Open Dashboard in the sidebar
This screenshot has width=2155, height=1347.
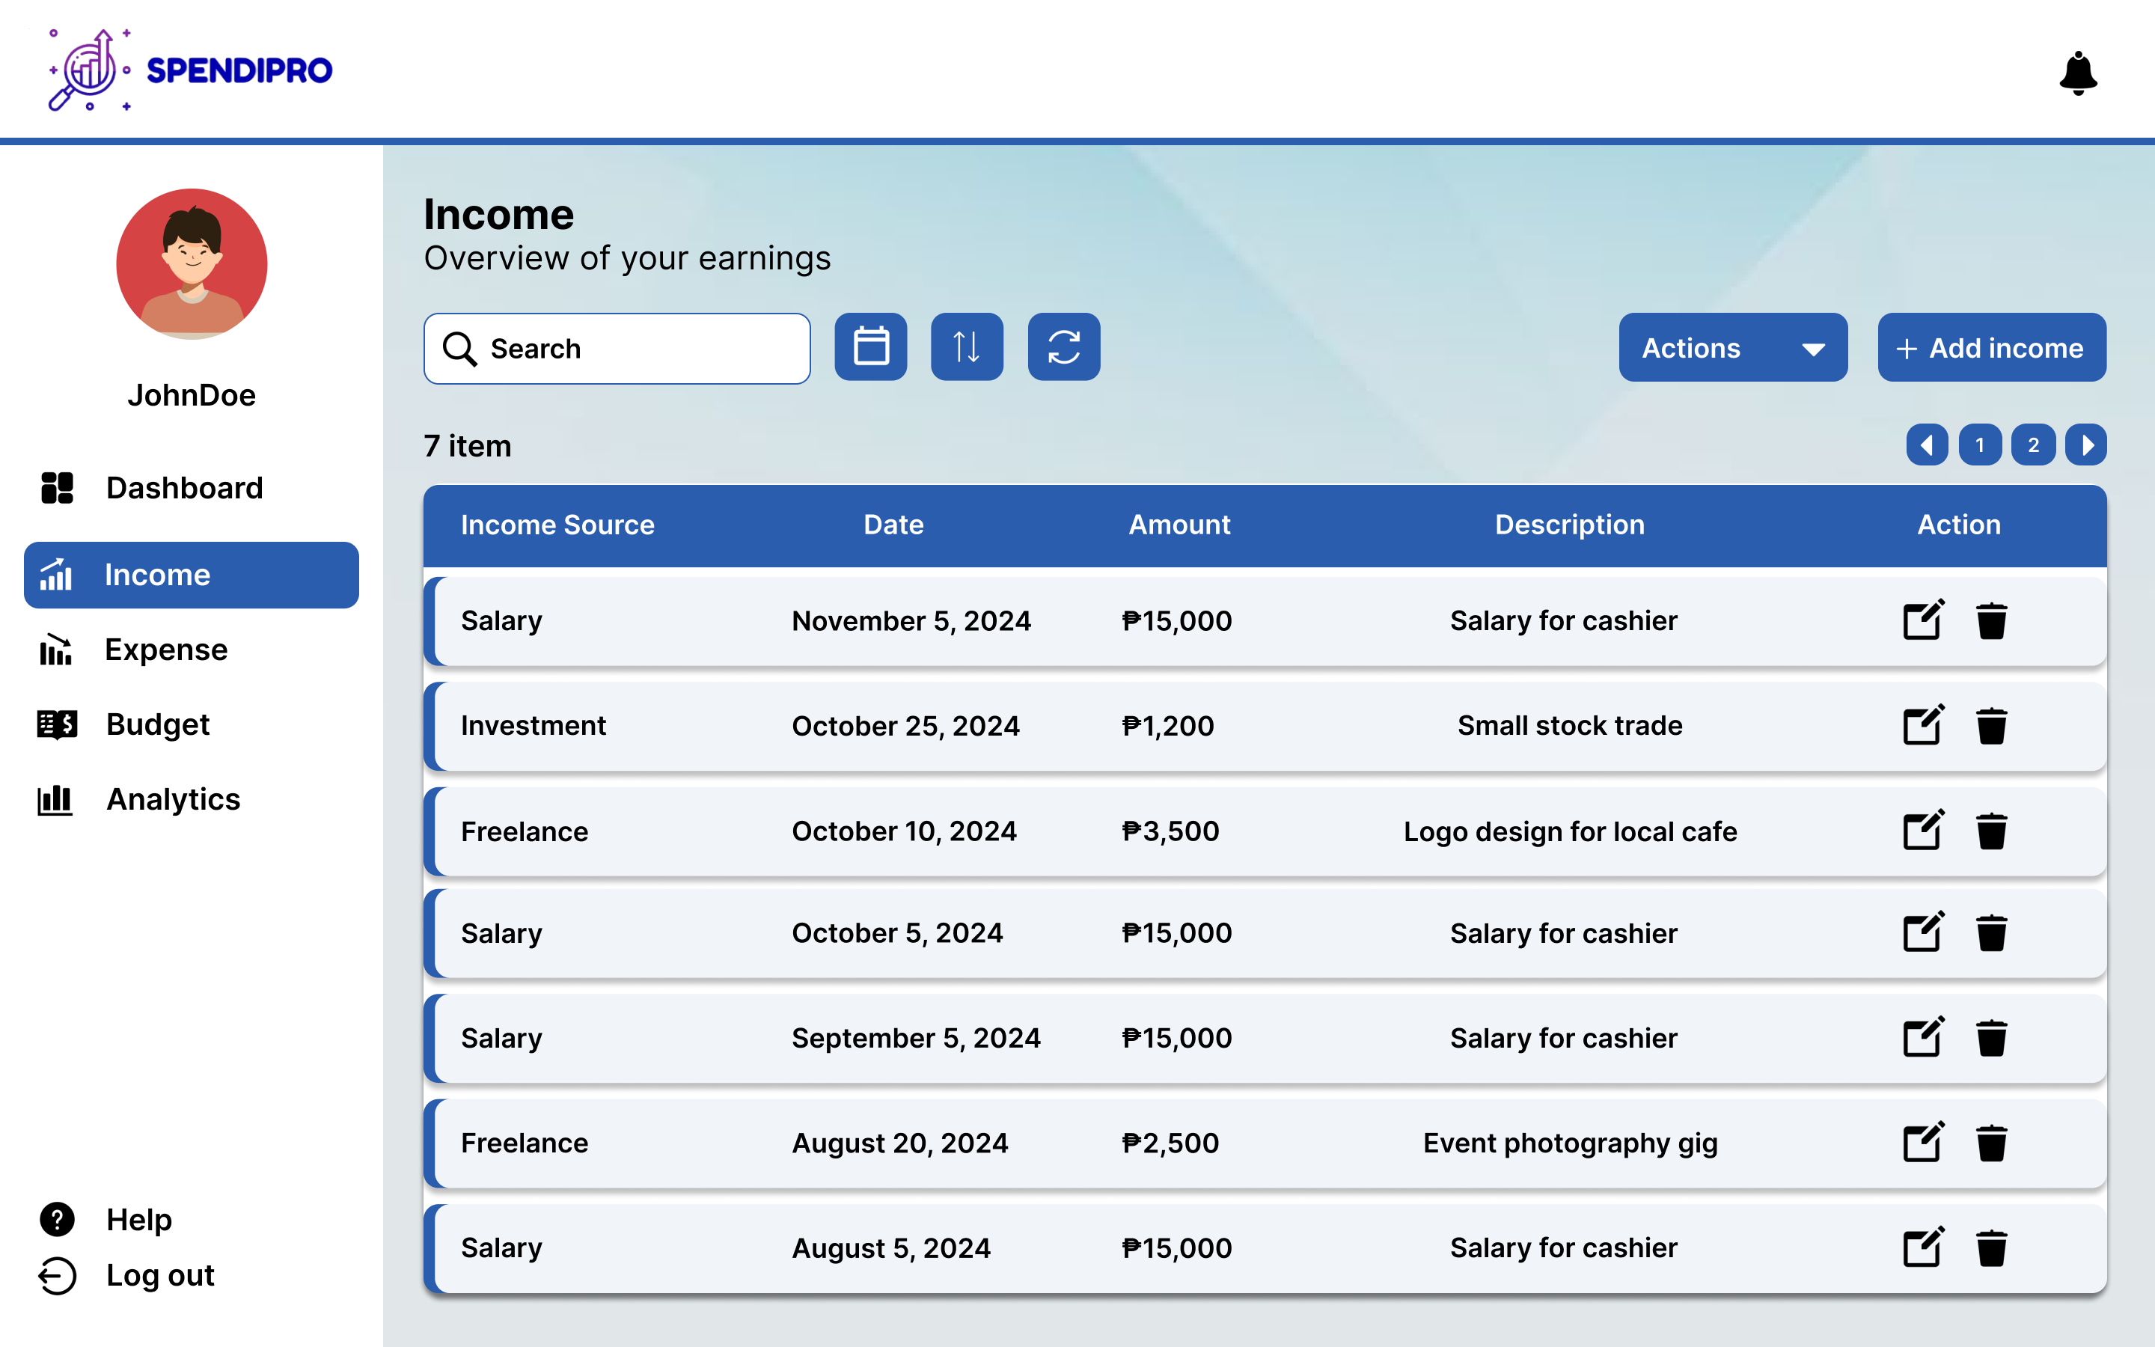183,487
